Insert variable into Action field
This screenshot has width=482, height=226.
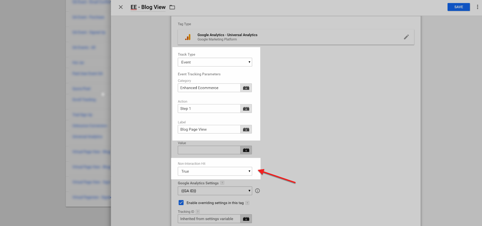tap(246, 108)
